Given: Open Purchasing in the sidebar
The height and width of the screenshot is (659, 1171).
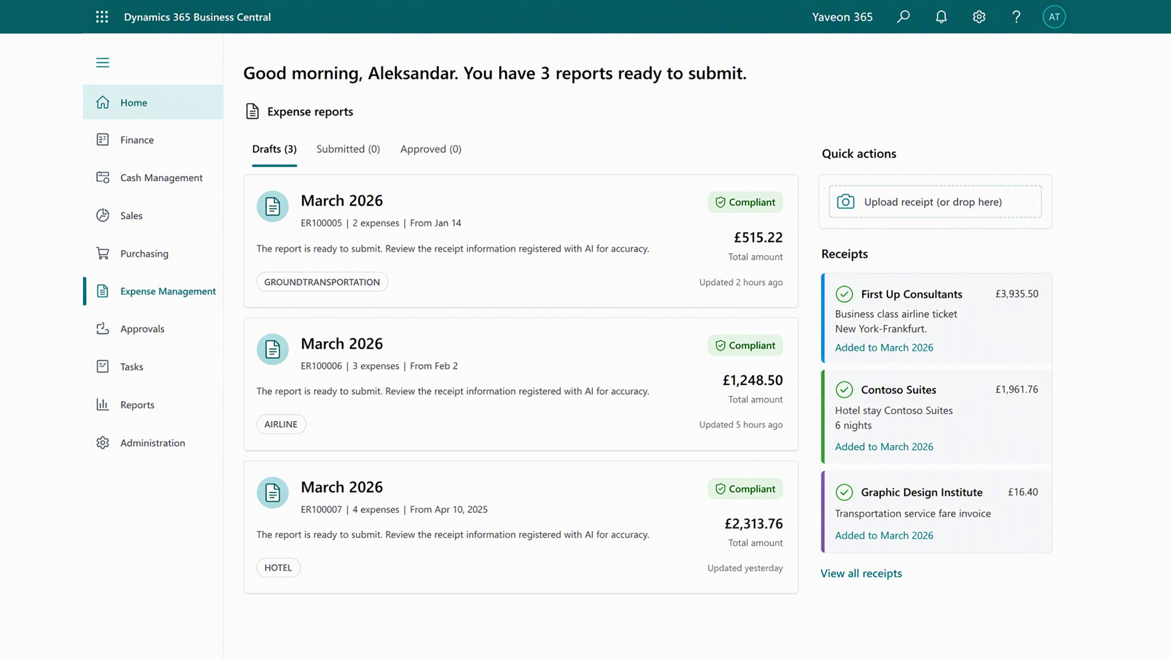Looking at the screenshot, I should pos(153,253).
